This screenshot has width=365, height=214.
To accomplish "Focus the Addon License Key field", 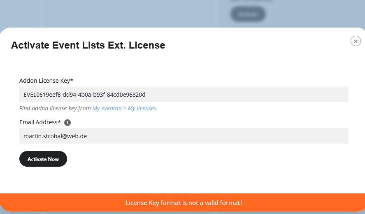I will point(184,94).
